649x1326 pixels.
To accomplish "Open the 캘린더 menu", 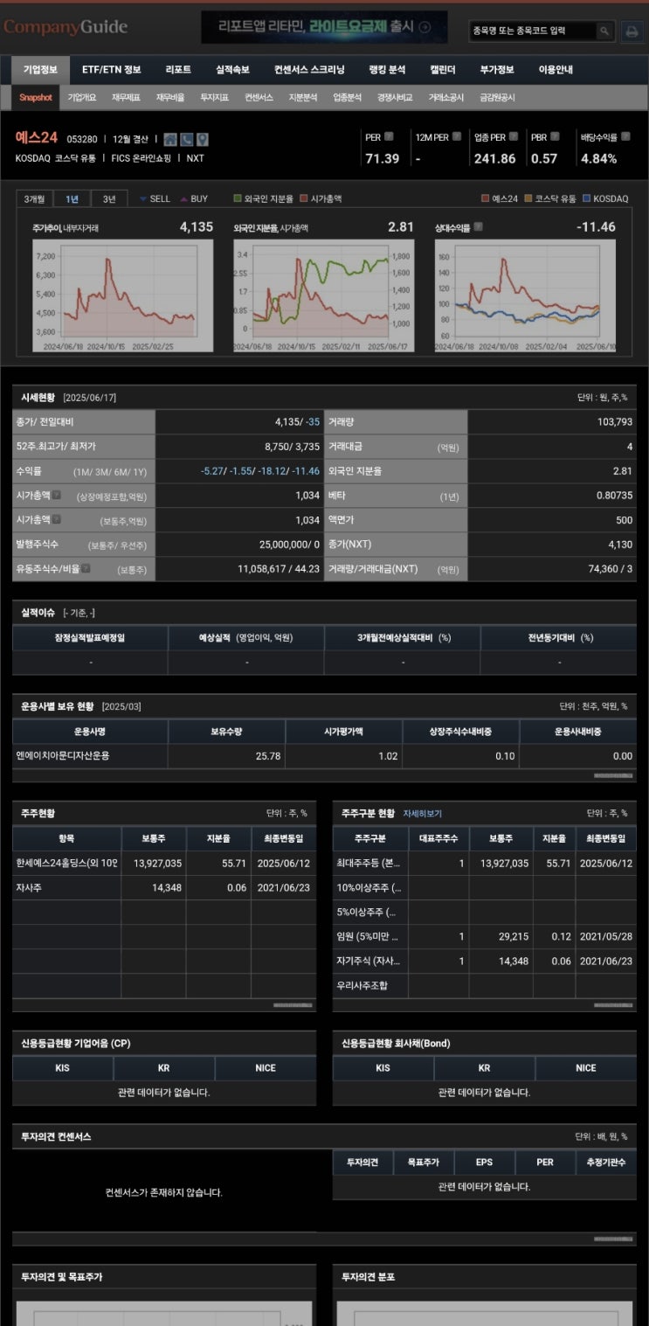I will (443, 69).
